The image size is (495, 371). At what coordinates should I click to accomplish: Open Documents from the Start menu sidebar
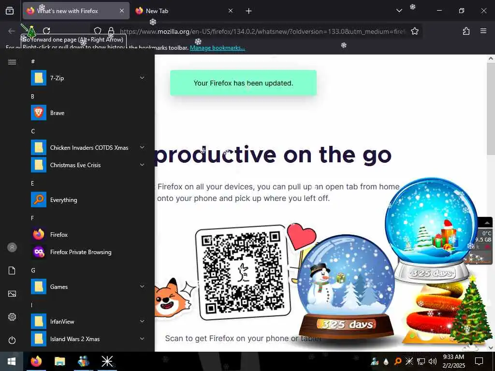[12, 271]
